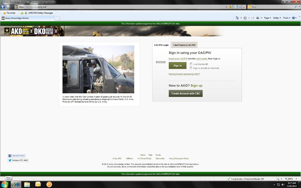Click the Help question mark icon
The height and width of the screenshot is (188, 301).
(x=293, y=18)
